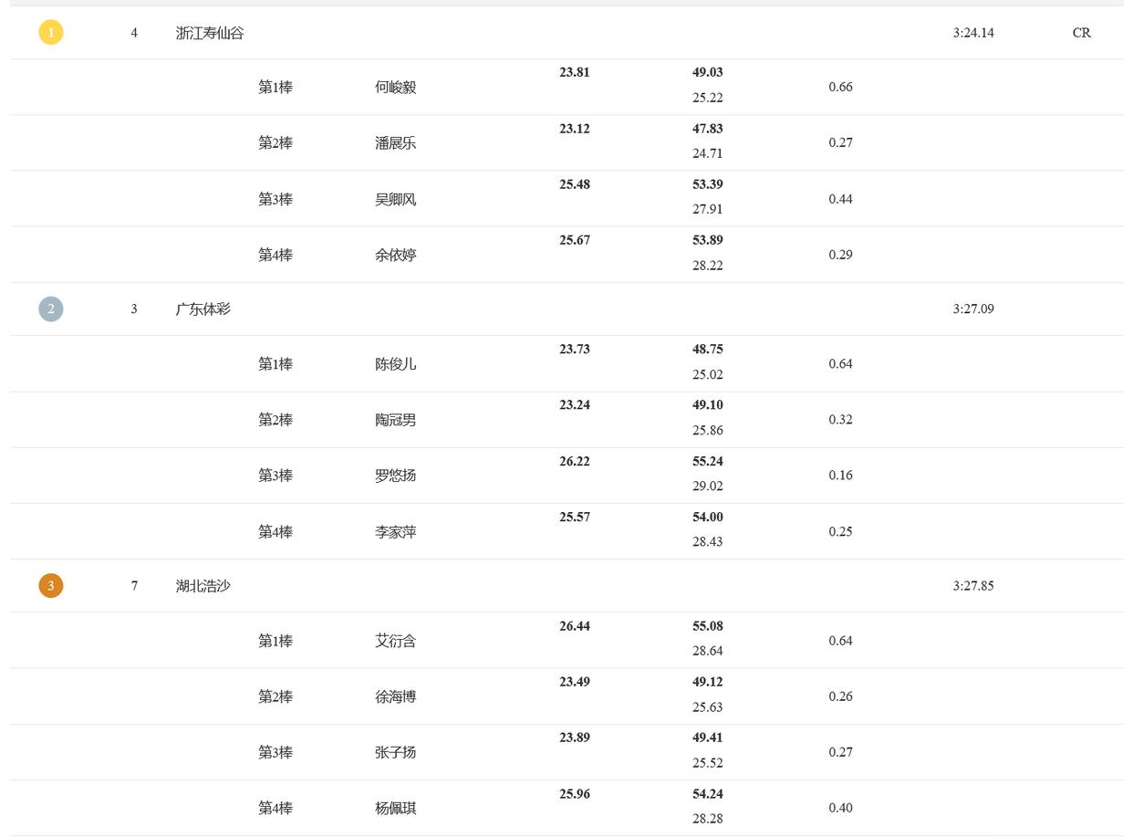Screen dimensions: 1133x837
Task: Click the silver second-place rank badge
Action: pos(51,309)
